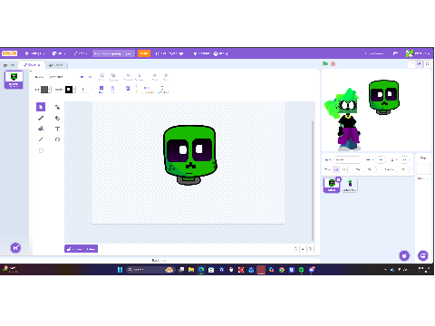The height and width of the screenshot is (326, 435).
Task: Switch to the Sounds tab
Action: point(56,65)
